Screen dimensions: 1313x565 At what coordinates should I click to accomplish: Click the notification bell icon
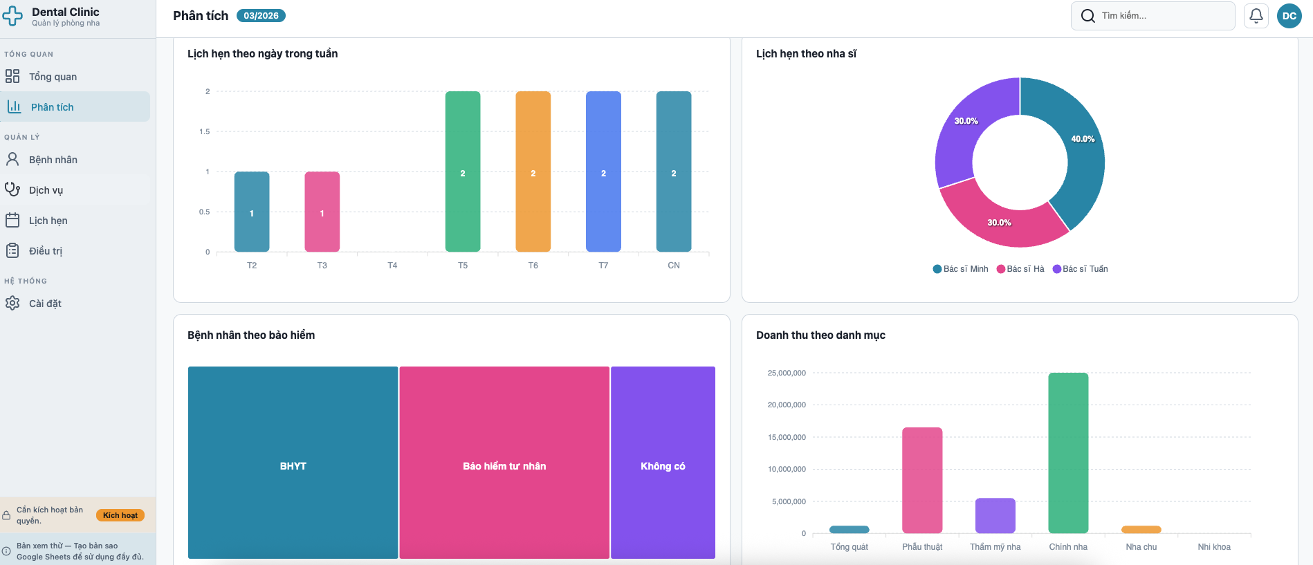[1256, 16]
